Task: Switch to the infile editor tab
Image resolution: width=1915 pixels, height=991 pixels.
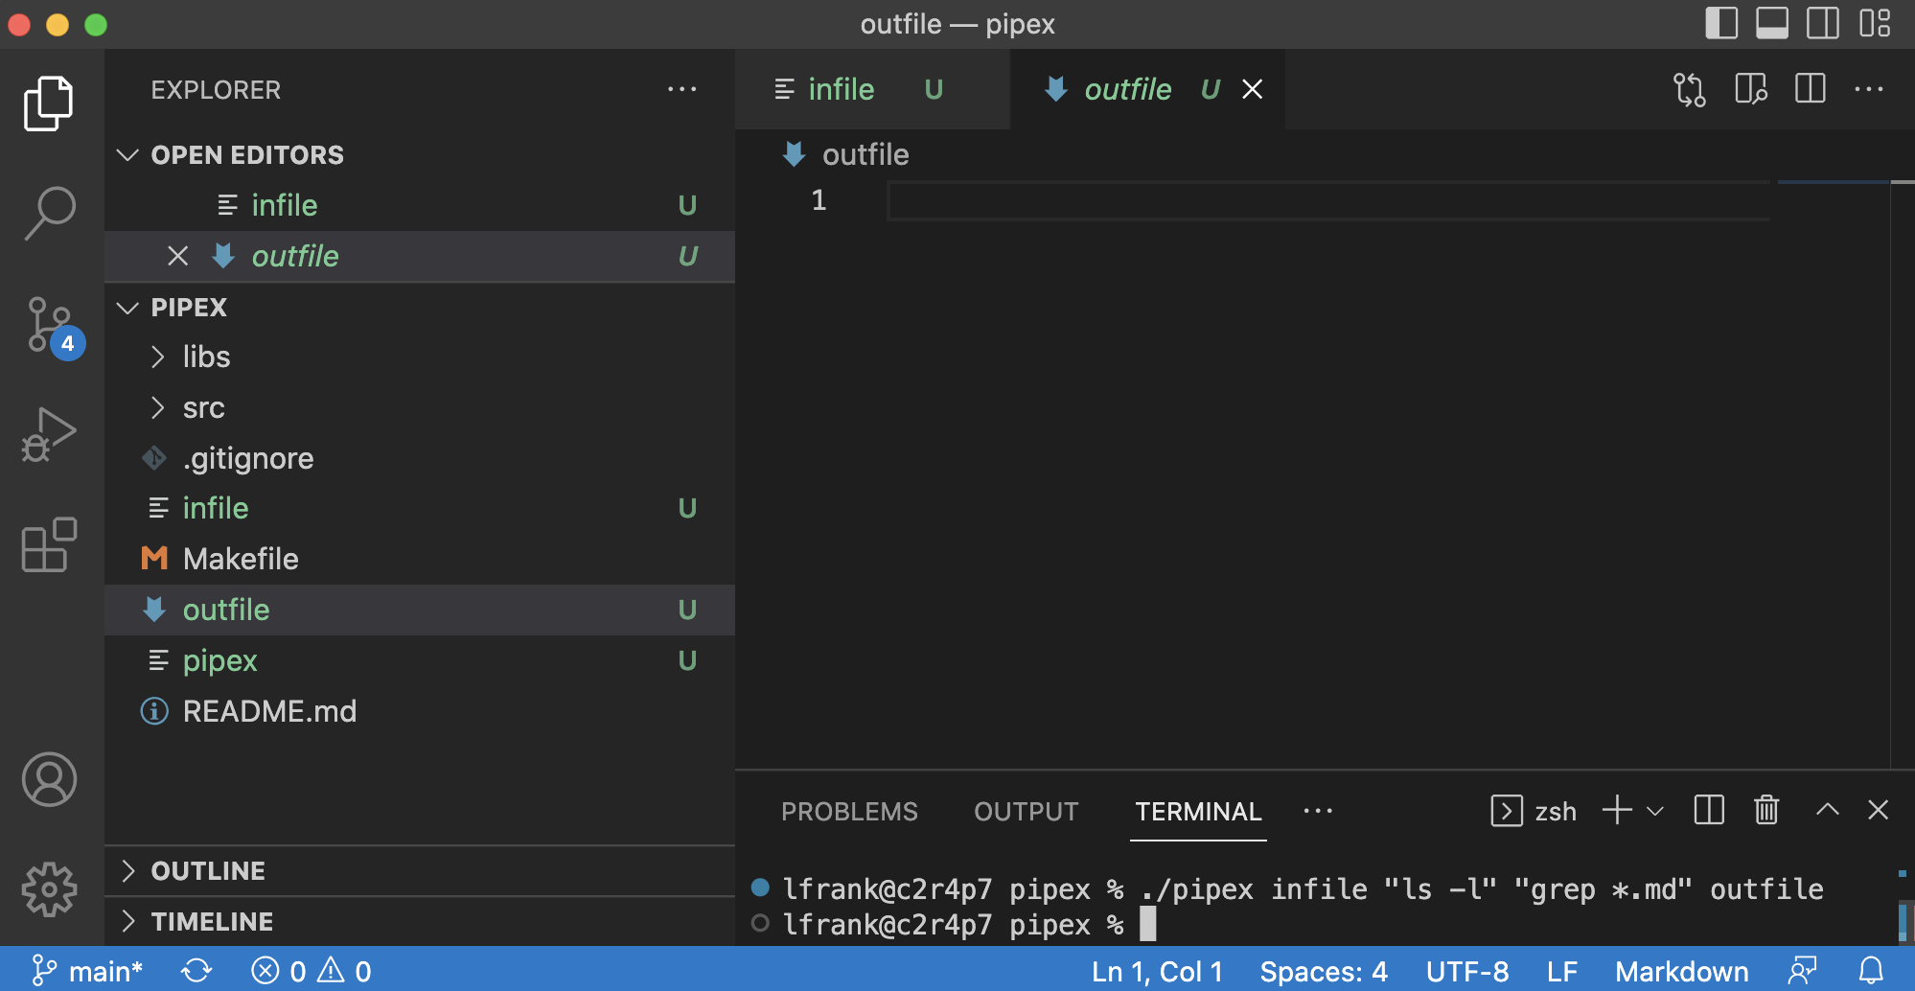Action: 872,89
